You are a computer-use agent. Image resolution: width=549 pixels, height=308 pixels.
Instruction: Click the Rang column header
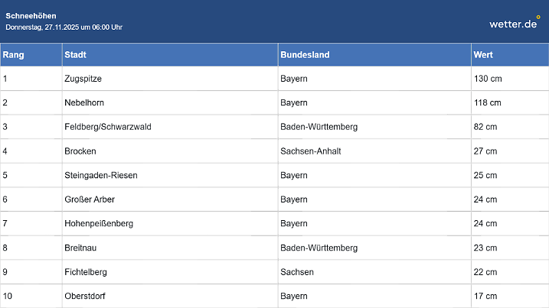click(13, 55)
